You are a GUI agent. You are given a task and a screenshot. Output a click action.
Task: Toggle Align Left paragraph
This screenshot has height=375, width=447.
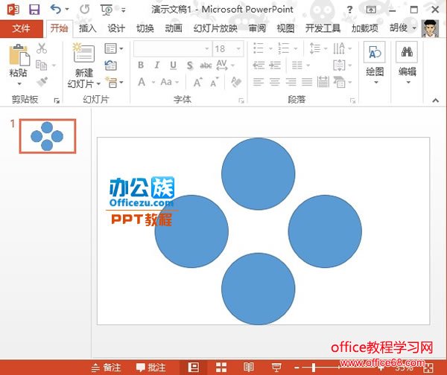[259, 83]
